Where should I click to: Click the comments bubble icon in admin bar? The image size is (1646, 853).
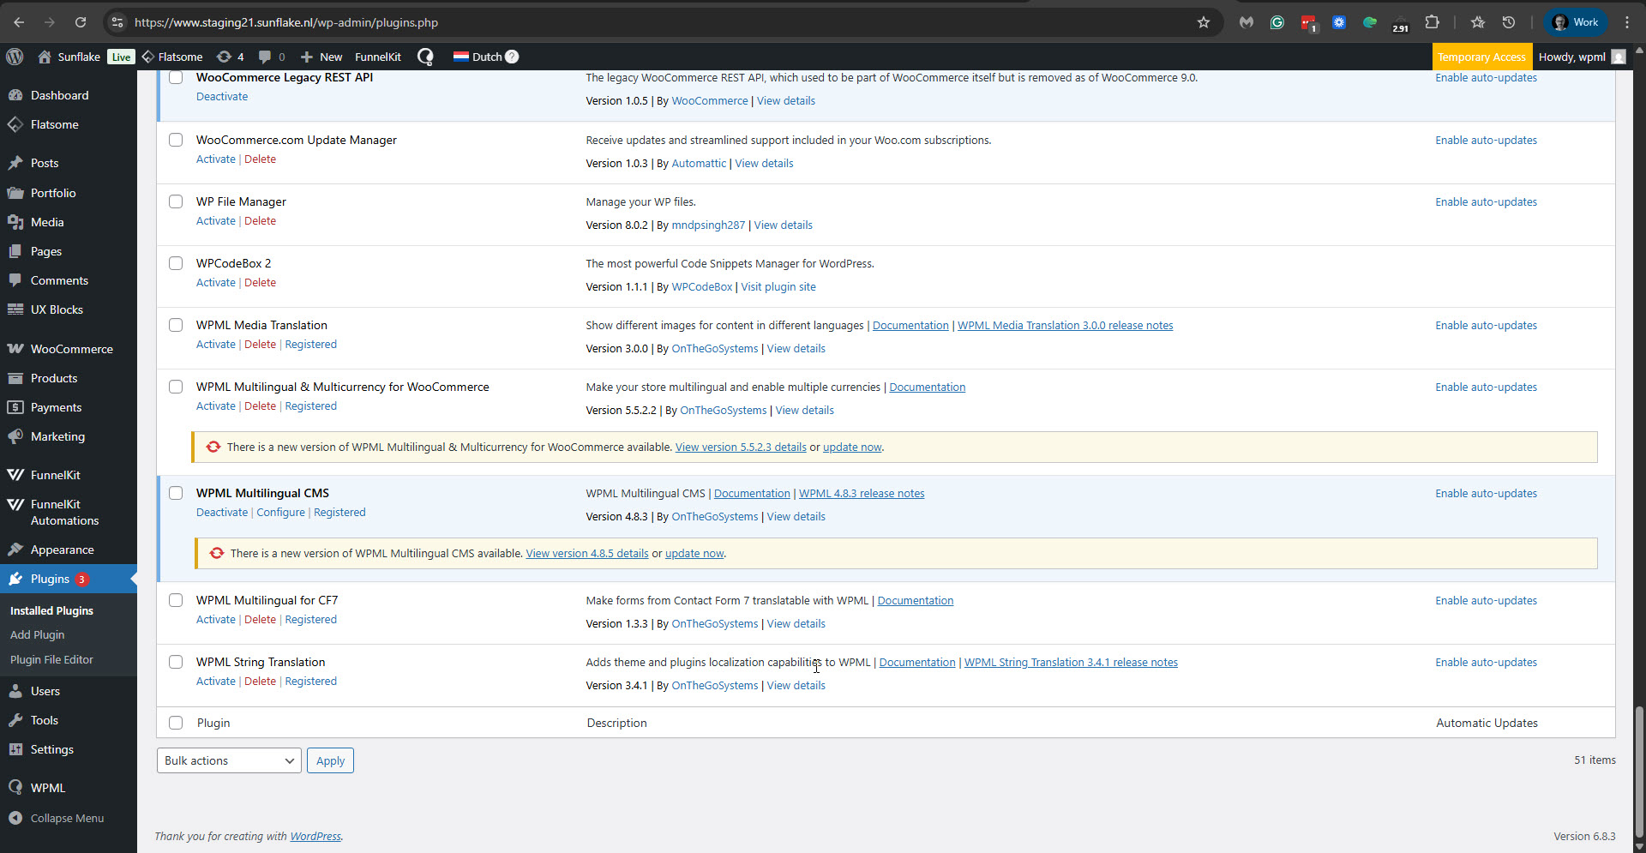click(266, 57)
